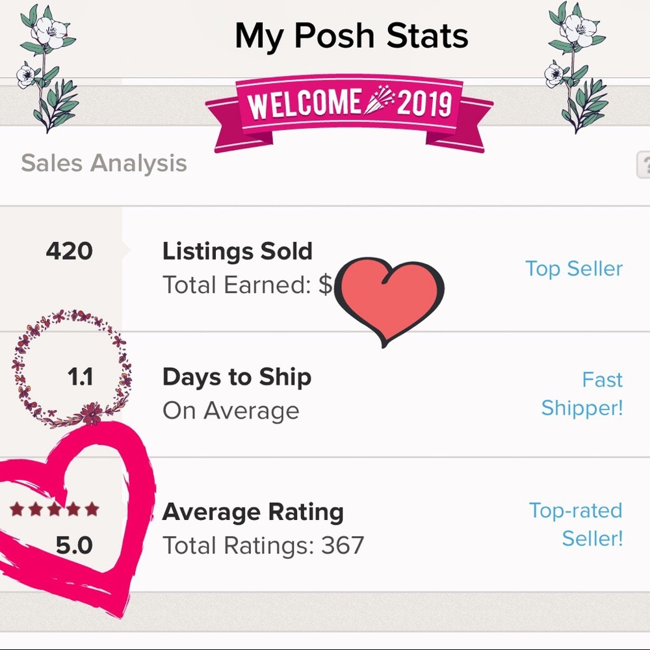Image resolution: width=650 pixels, height=650 pixels.
Task: Click the Sales Analysis section header
Action: [104, 163]
